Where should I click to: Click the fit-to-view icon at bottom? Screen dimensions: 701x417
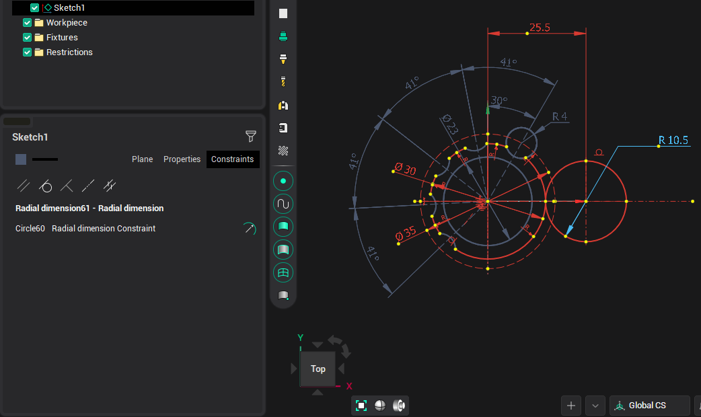click(x=361, y=406)
